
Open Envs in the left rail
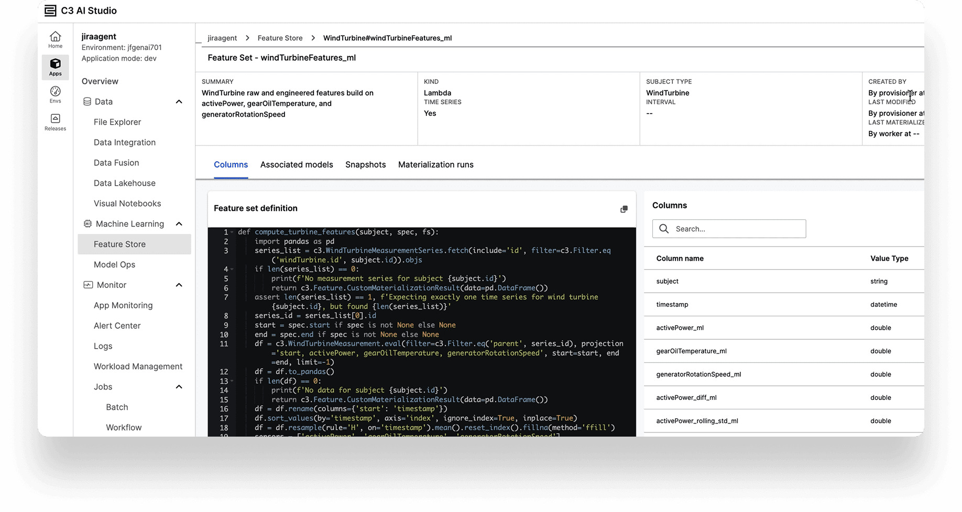click(x=55, y=95)
